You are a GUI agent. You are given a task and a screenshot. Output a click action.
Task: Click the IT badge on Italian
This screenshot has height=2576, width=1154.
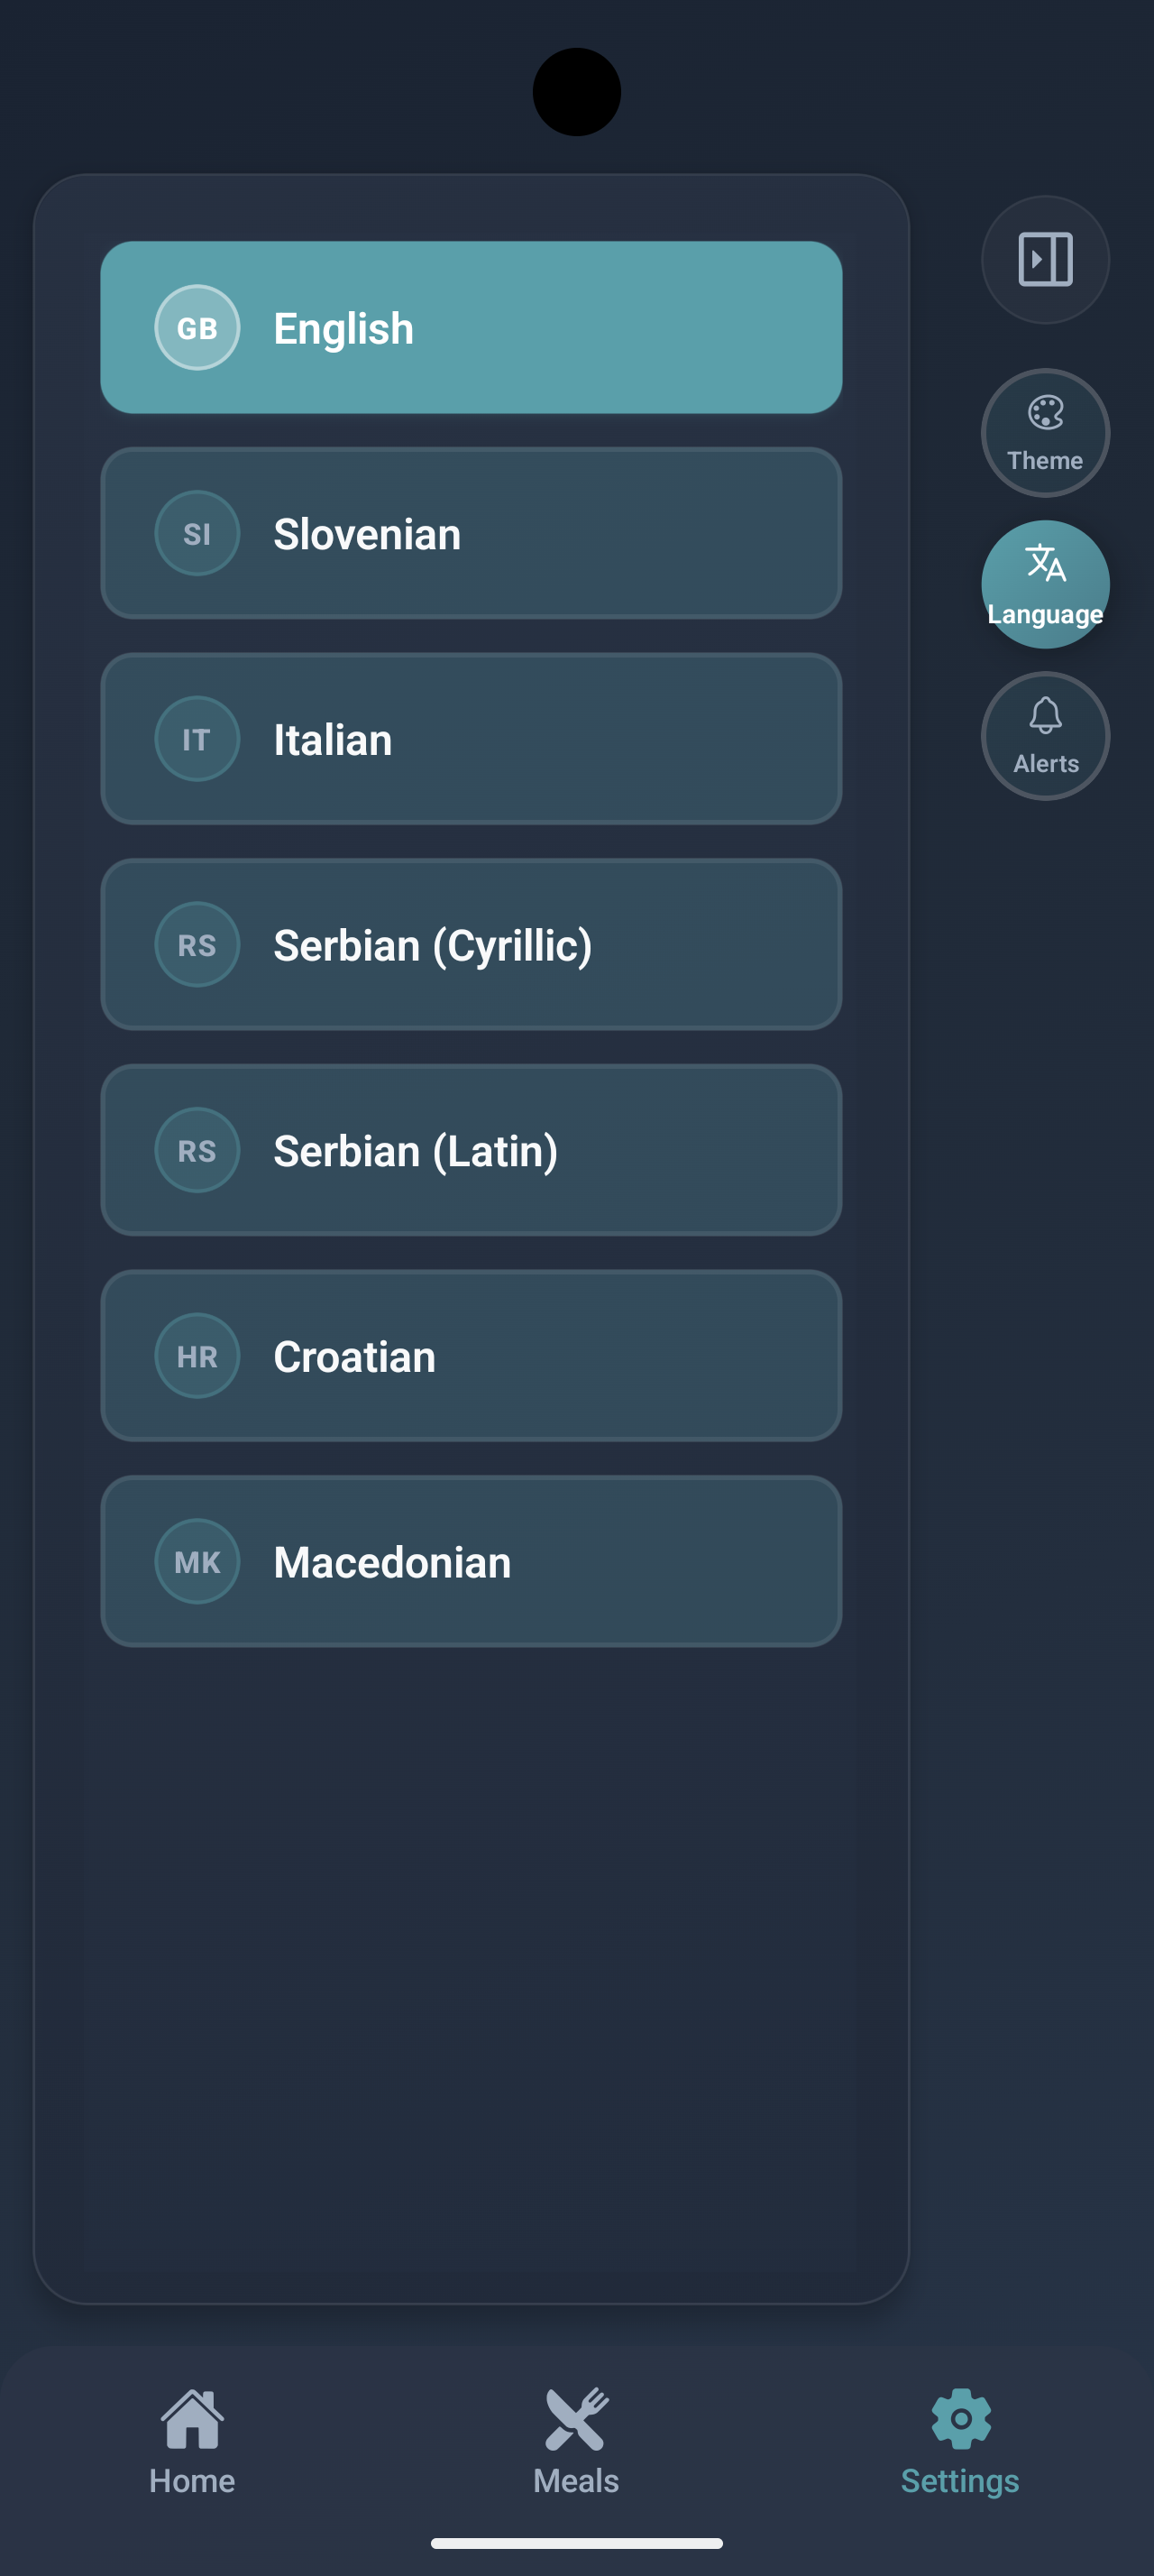(197, 738)
